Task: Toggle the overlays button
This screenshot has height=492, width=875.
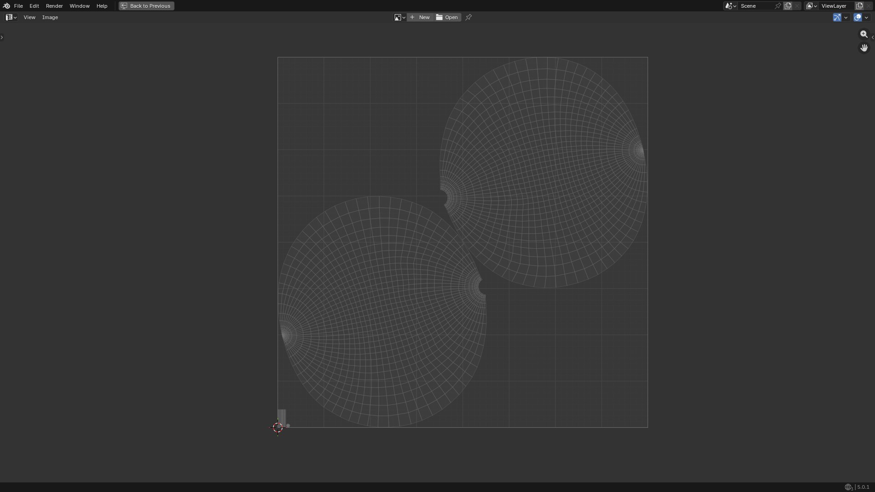Action: pos(858,17)
